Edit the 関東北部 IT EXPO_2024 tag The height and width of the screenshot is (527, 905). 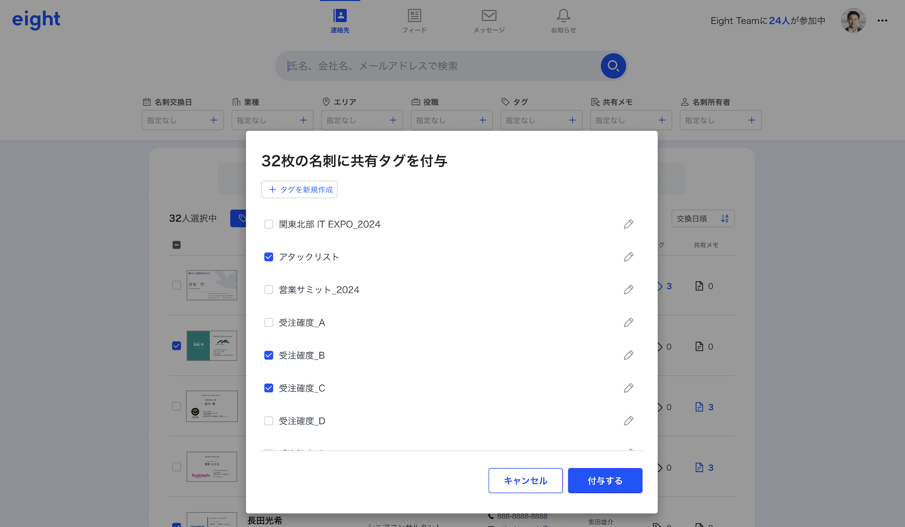(628, 224)
